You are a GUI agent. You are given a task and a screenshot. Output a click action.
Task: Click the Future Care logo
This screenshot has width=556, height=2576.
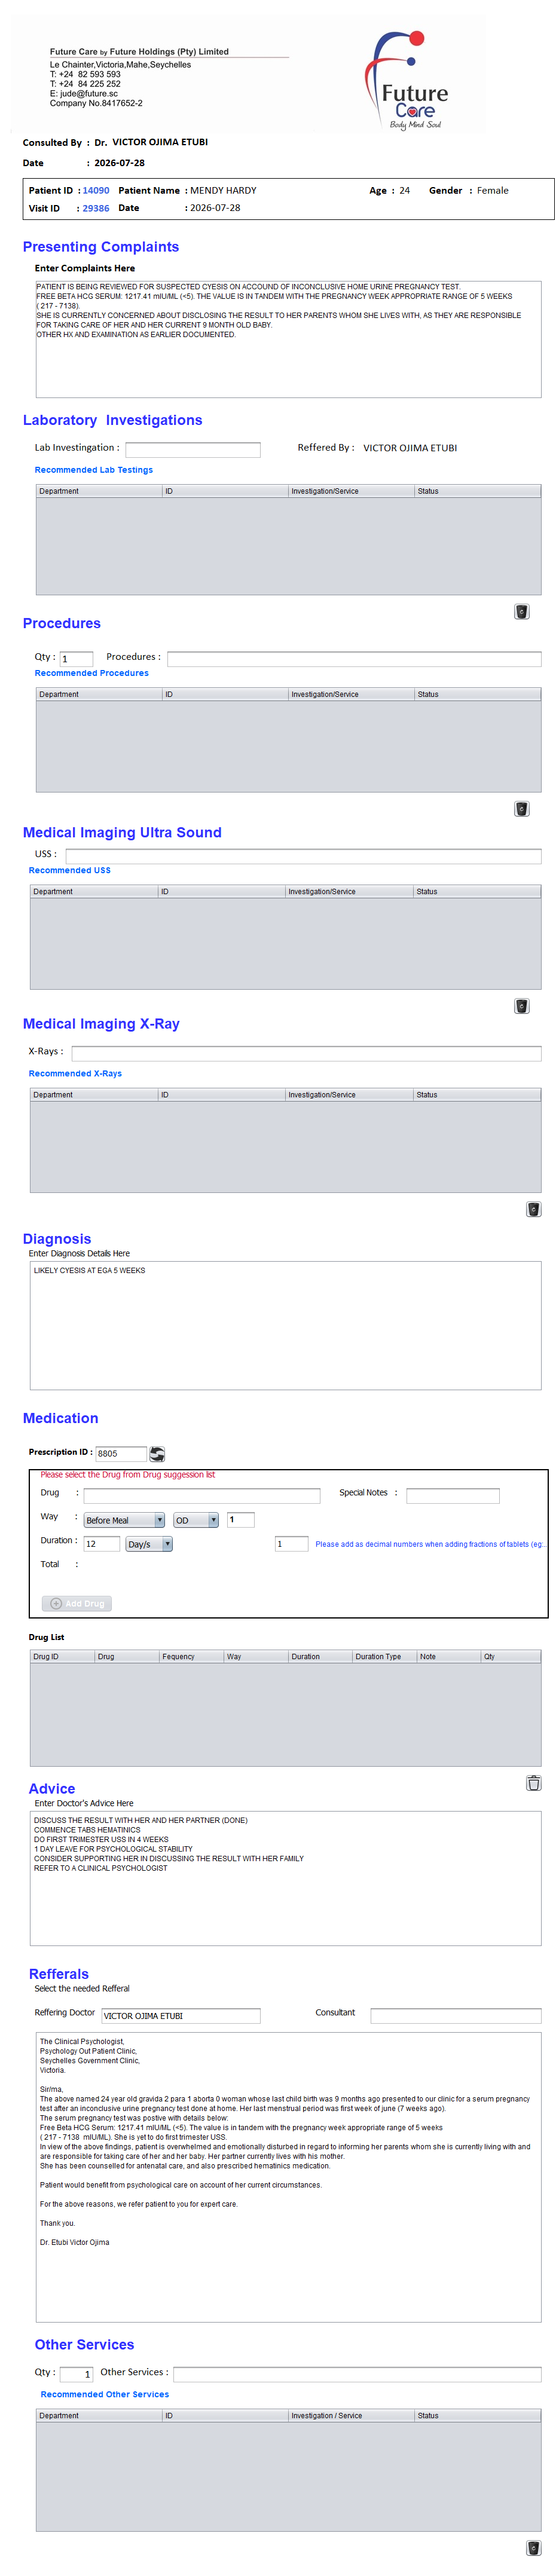(x=408, y=80)
